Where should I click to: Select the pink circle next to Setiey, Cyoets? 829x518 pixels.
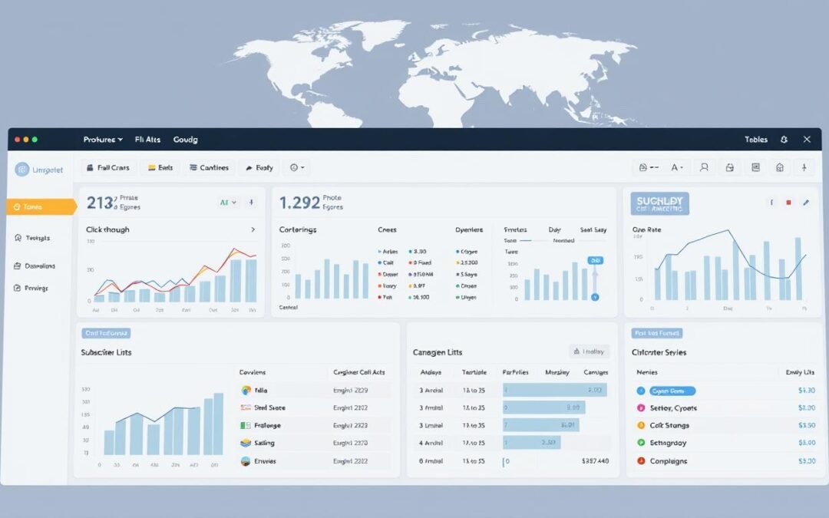pos(642,408)
